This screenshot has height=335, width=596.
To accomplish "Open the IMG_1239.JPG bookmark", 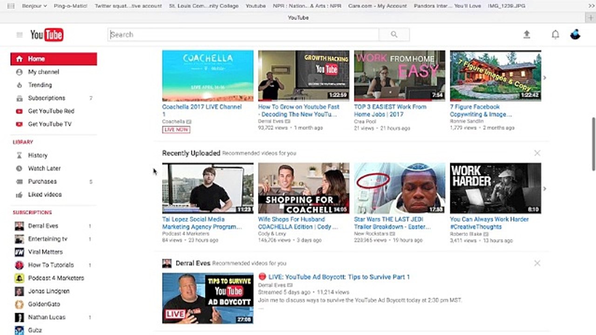I will pyautogui.click(x=507, y=6).
